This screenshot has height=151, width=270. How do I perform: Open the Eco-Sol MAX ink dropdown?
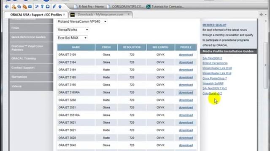[72, 38]
